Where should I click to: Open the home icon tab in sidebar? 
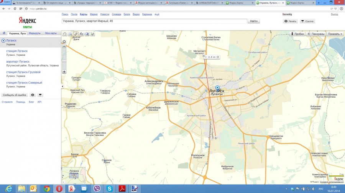4,34
